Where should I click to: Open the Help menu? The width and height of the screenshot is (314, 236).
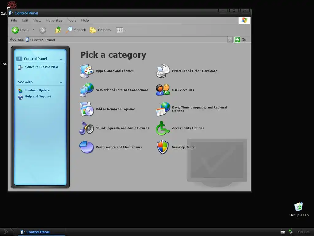click(x=85, y=20)
